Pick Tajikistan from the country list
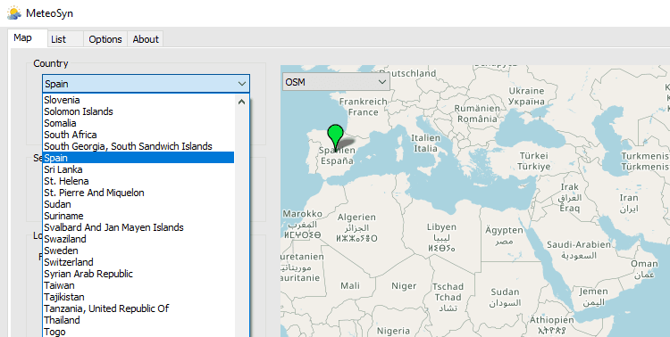The image size is (670, 337). tap(138, 297)
